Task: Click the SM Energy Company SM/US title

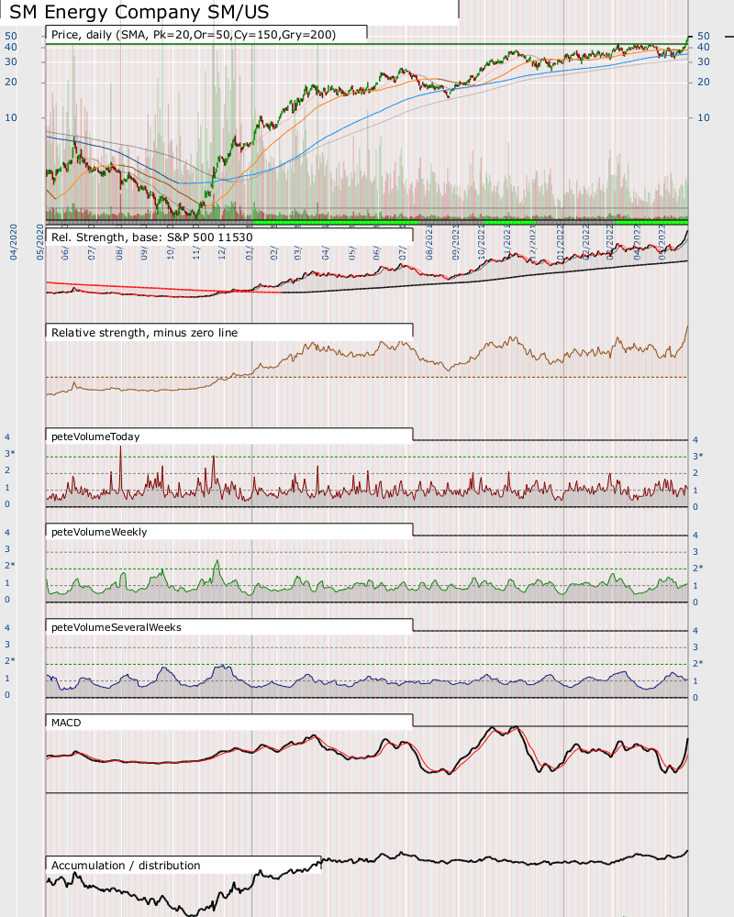Action: [139, 12]
